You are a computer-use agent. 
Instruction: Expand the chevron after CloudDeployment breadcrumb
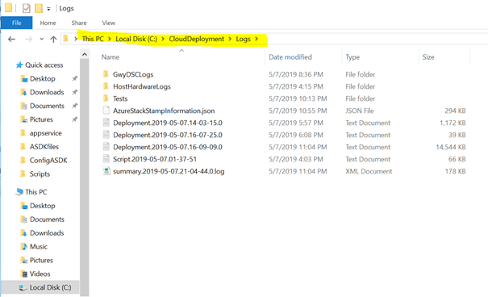230,39
